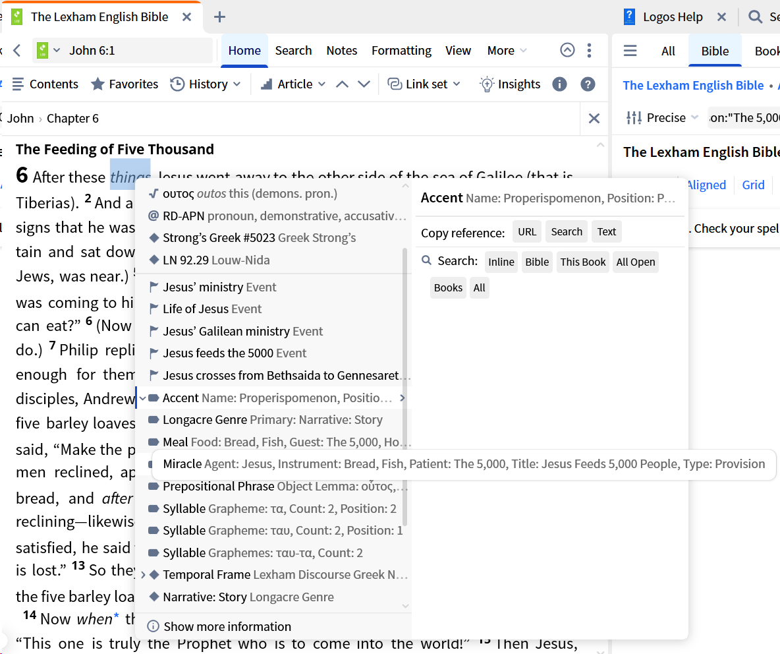This screenshot has height=654, width=780.
Task: Search This Book
Action: pyautogui.click(x=582, y=262)
